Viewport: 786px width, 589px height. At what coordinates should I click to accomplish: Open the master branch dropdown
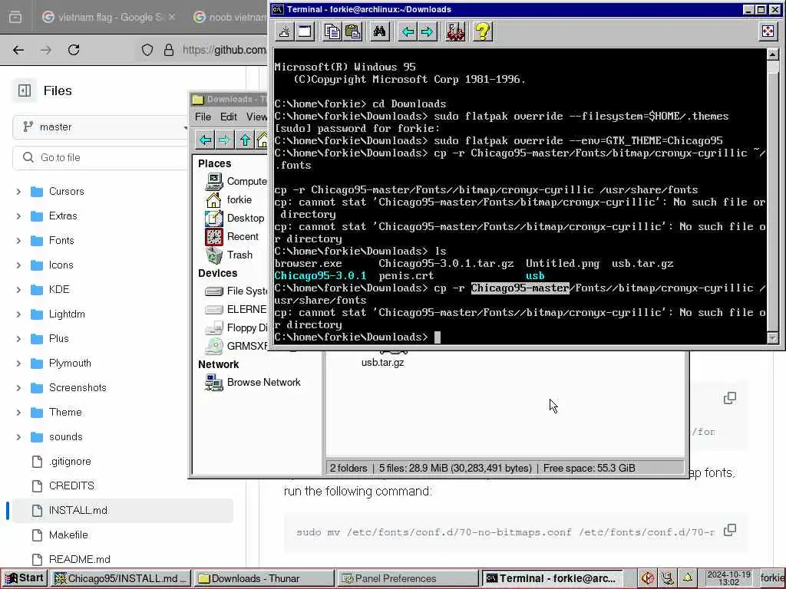coord(101,127)
